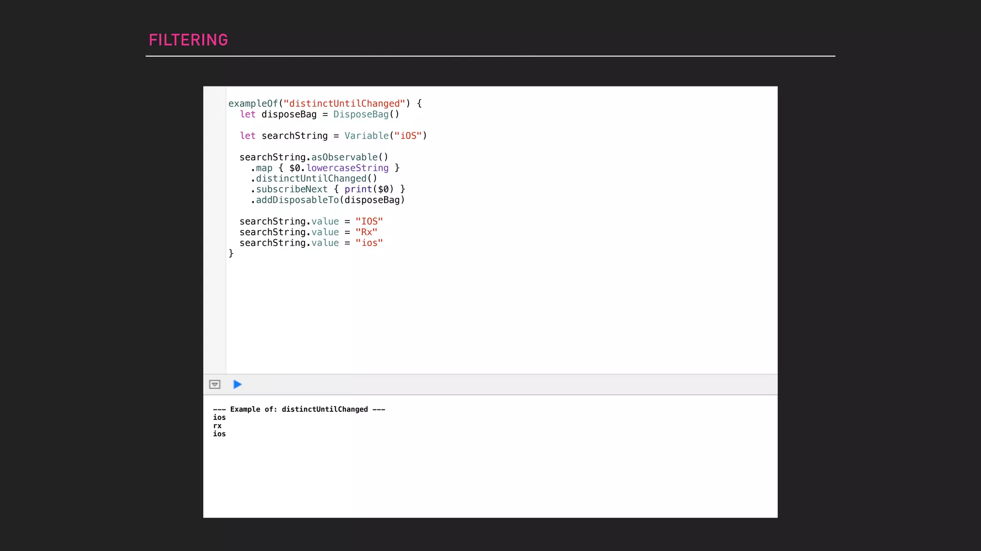Click the lowercase "ios" string in the last assignment
The width and height of the screenshot is (981, 551).
point(369,243)
